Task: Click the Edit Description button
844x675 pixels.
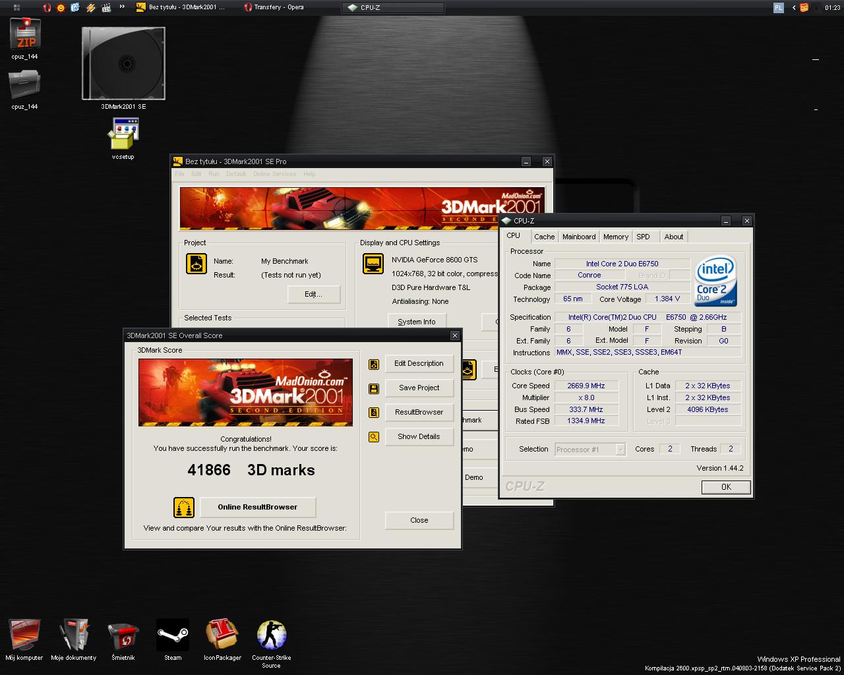Action: pos(419,364)
